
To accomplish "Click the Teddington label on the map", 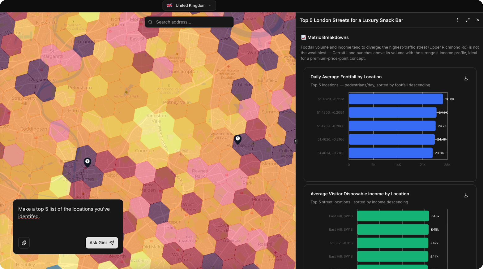I will point(34,129).
